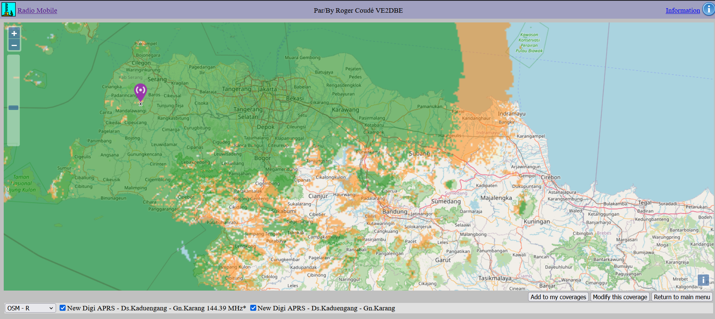Click the purple transmitter marker pin
This screenshot has height=319, width=715.
tap(141, 91)
